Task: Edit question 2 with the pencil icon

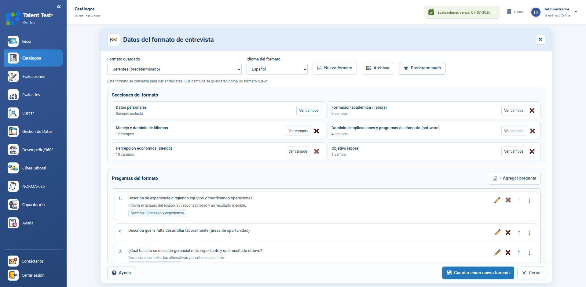Action: [x=497, y=232]
